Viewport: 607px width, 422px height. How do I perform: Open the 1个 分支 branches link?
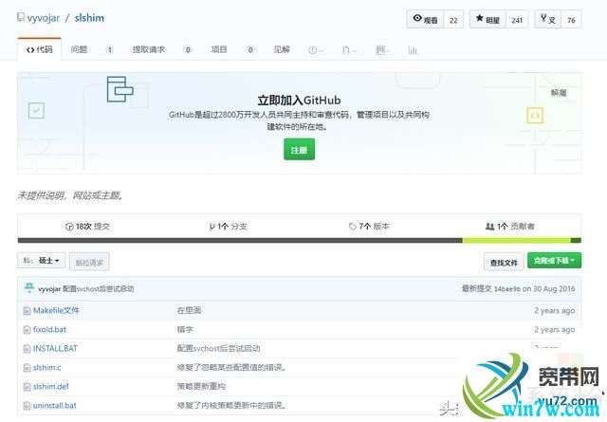click(228, 227)
